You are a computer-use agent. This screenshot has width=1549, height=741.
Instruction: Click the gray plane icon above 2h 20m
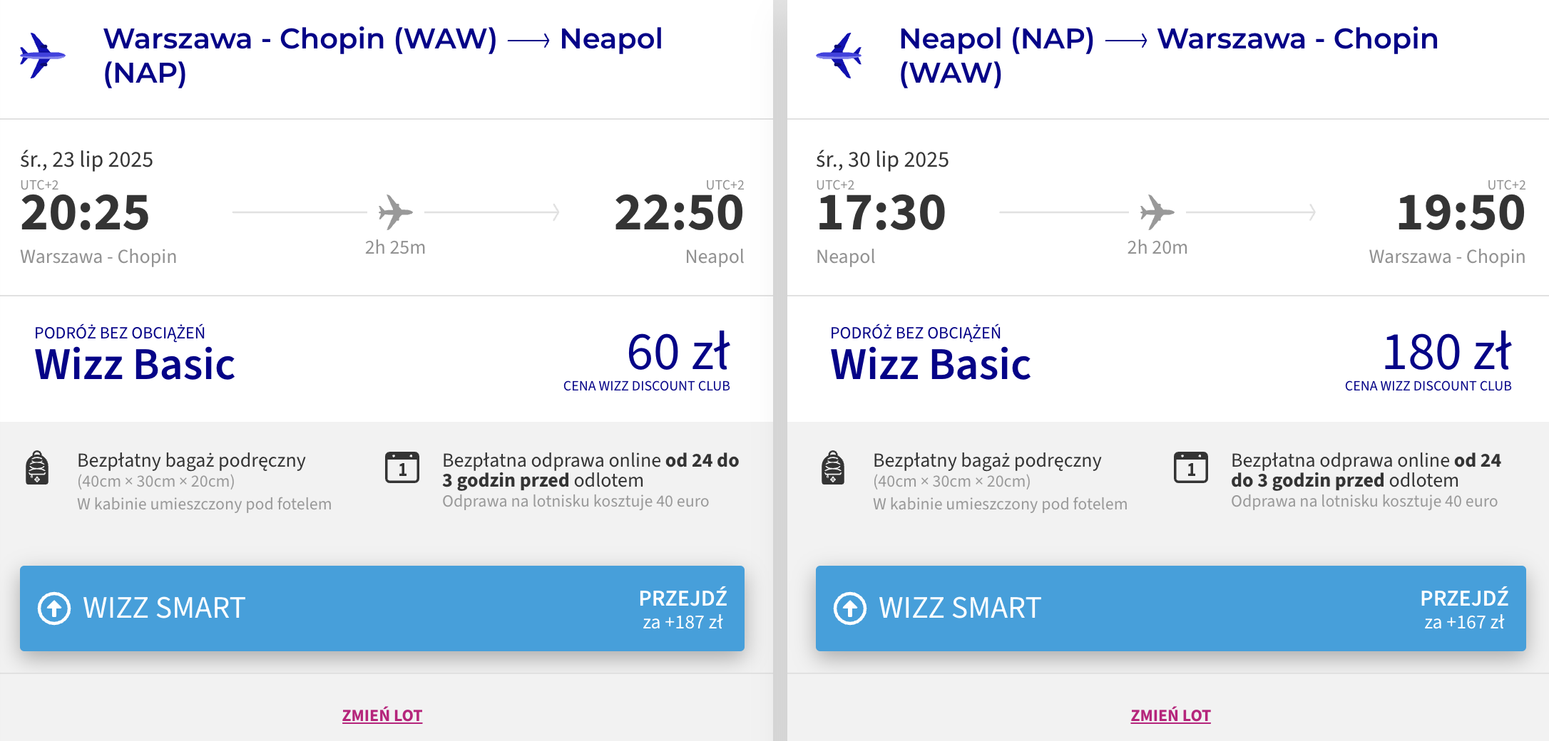(1157, 212)
